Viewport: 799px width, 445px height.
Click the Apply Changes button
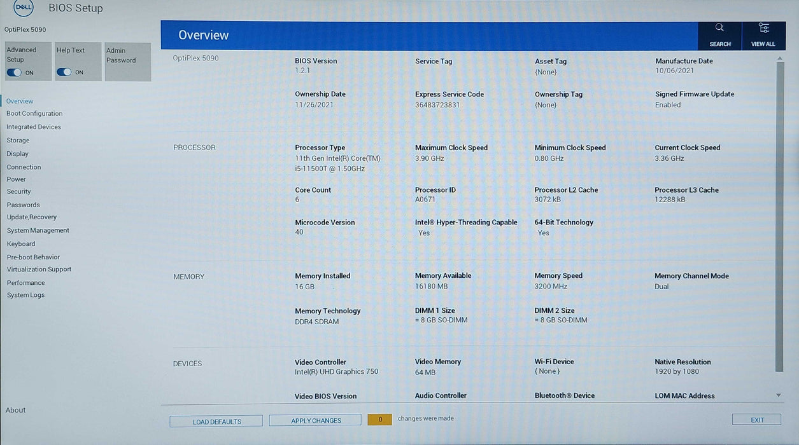[315, 420]
